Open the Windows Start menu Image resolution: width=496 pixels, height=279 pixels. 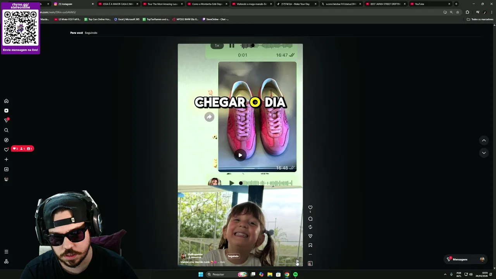tap(201, 274)
